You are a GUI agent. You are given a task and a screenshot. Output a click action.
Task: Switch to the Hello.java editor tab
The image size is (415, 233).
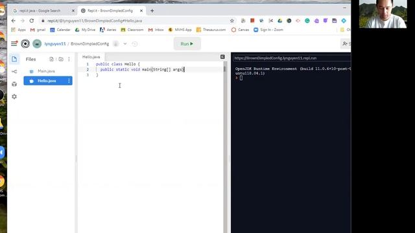click(x=91, y=57)
